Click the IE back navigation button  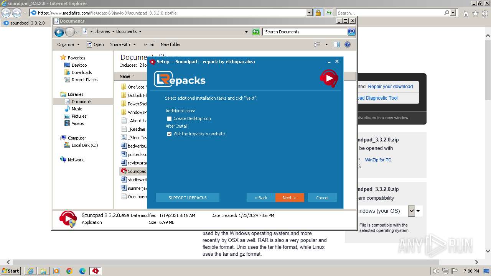[x=6, y=13]
